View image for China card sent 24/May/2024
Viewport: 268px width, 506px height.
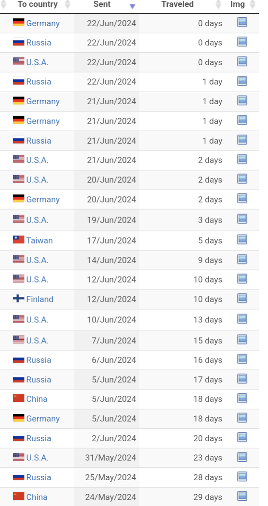(242, 496)
